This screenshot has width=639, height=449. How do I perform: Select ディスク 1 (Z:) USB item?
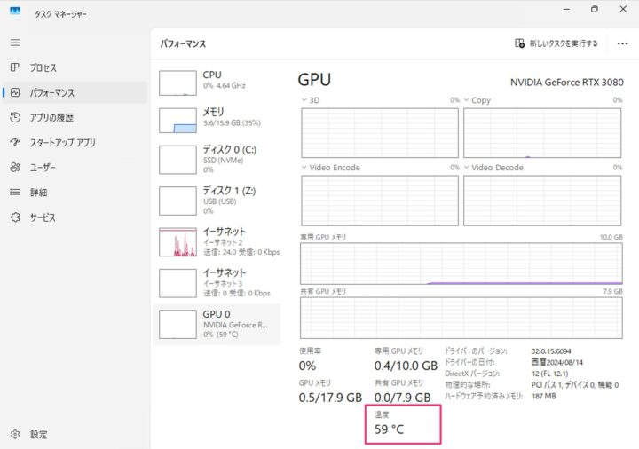216,200
